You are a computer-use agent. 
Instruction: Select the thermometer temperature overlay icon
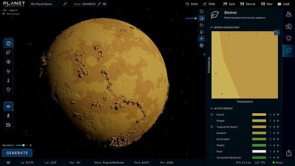[x=8, y=80]
